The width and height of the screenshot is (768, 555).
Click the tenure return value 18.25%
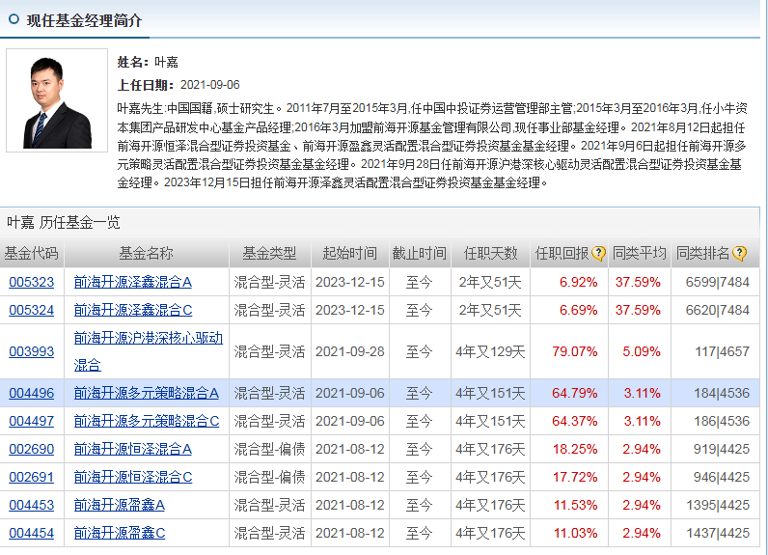pyautogui.click(x=575, y=449)
